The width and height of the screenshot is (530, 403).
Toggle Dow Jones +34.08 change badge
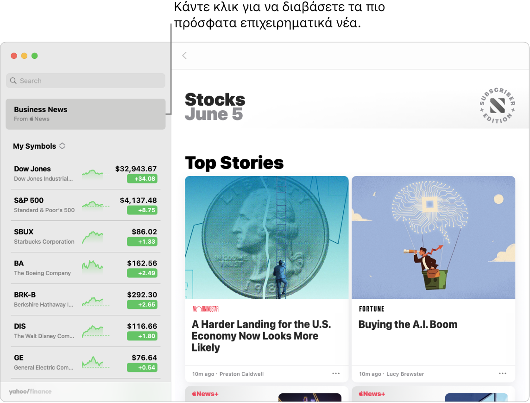[x=142, y=178]
